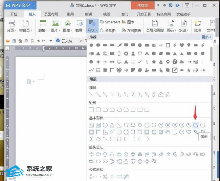Select the multiplication sign in 公式形状
Image resolution: width=220 pixels, height=181 pixels.
[105, 177]
